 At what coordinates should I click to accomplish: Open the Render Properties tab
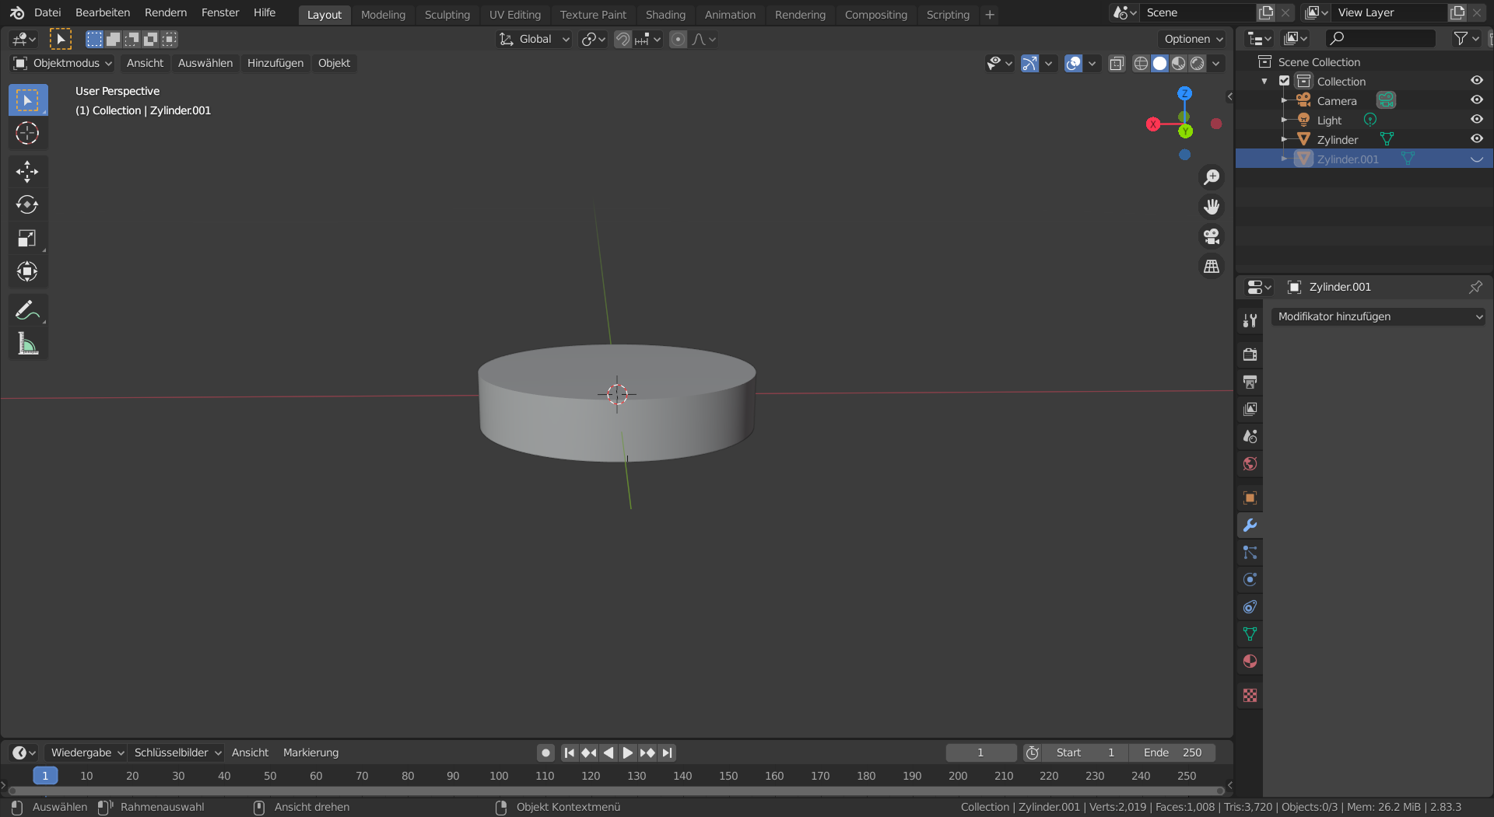point(1250,354)
